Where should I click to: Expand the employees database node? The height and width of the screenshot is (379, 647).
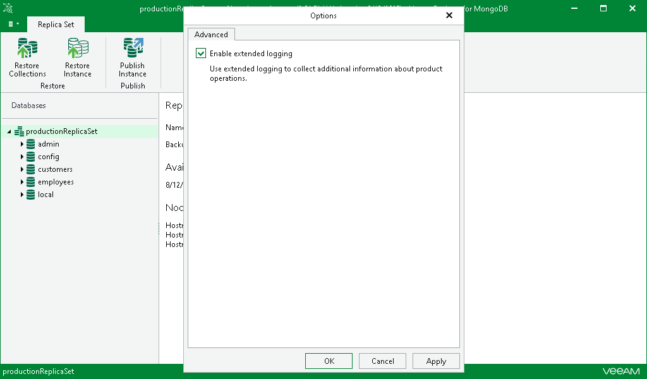click(22, 182)
